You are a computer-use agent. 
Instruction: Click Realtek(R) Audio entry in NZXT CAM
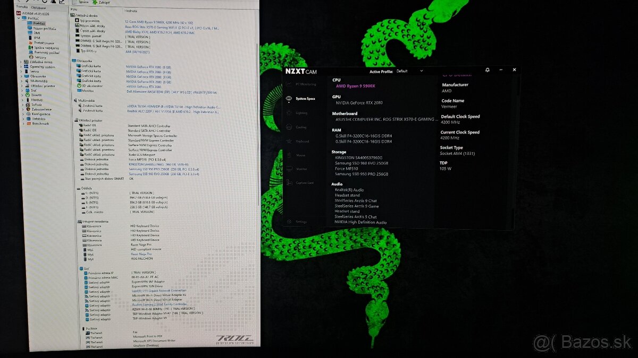[349, 189]
